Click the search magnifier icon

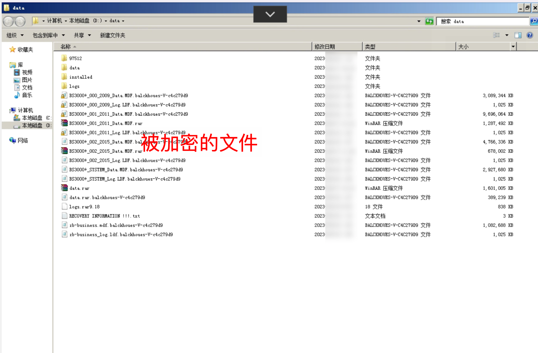[534, 21]
